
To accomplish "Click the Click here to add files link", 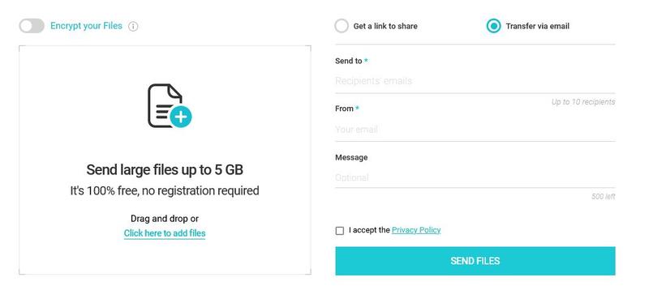I will coord(165,233).
